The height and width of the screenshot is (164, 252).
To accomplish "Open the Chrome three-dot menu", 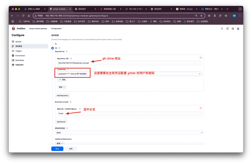I will click(240, 16).
